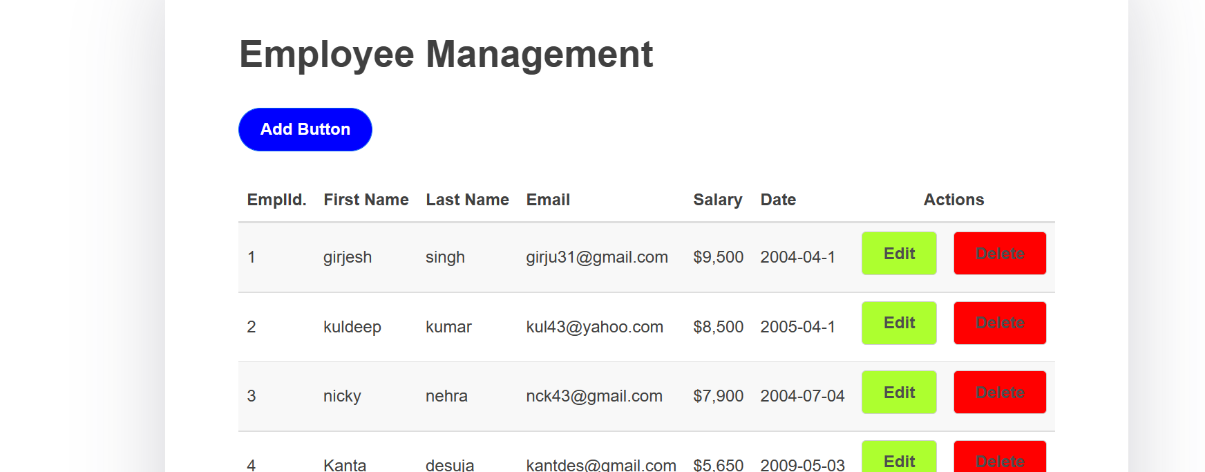Select the EmpId. column header
The image size is (1205, 472).
pos(276,200)
